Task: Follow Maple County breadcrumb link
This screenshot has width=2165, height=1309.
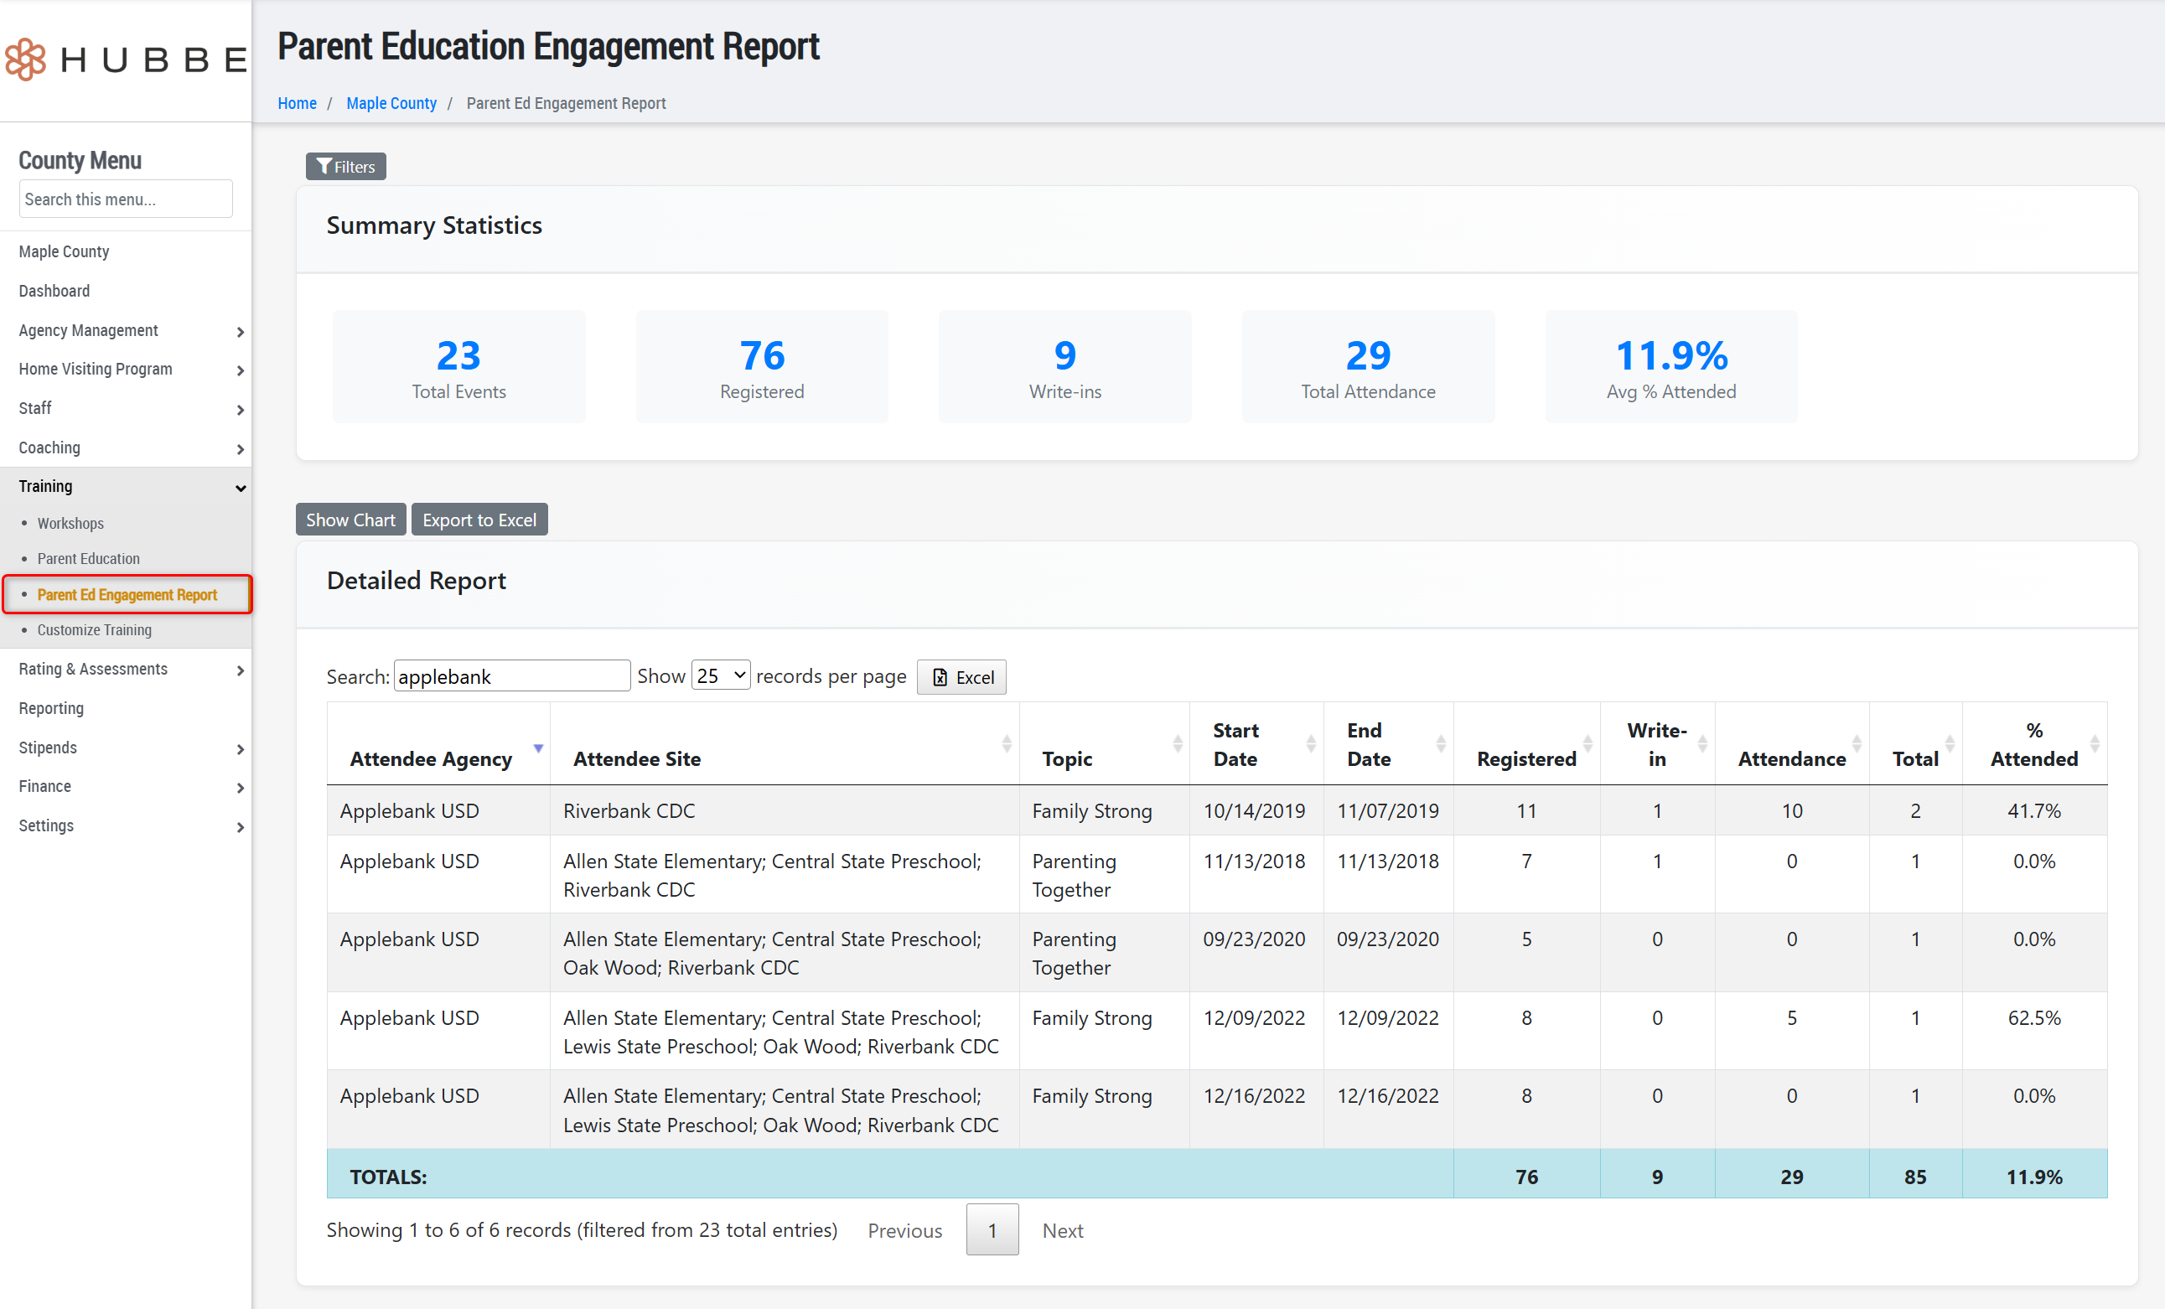Action: pyautogui.click(x=391, y=103)
